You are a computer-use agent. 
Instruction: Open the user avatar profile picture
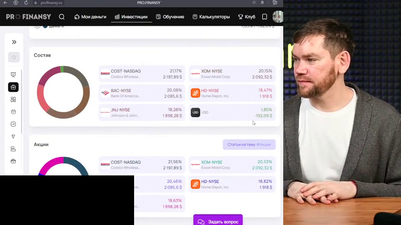click(278, 17)
